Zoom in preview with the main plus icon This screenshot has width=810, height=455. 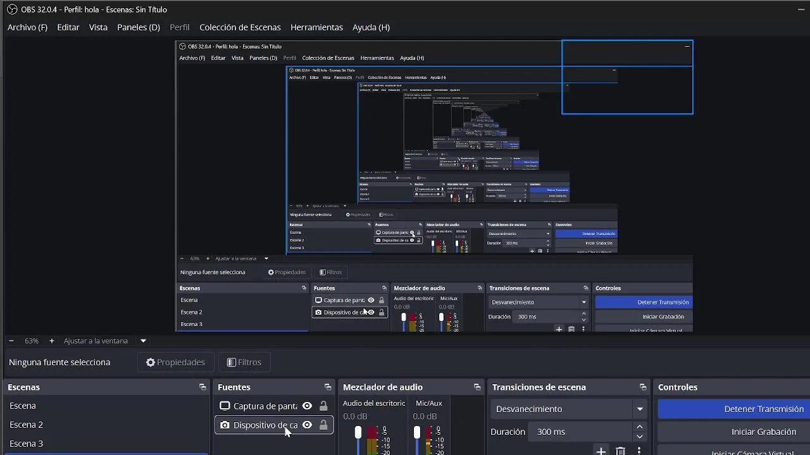point(52,341)
